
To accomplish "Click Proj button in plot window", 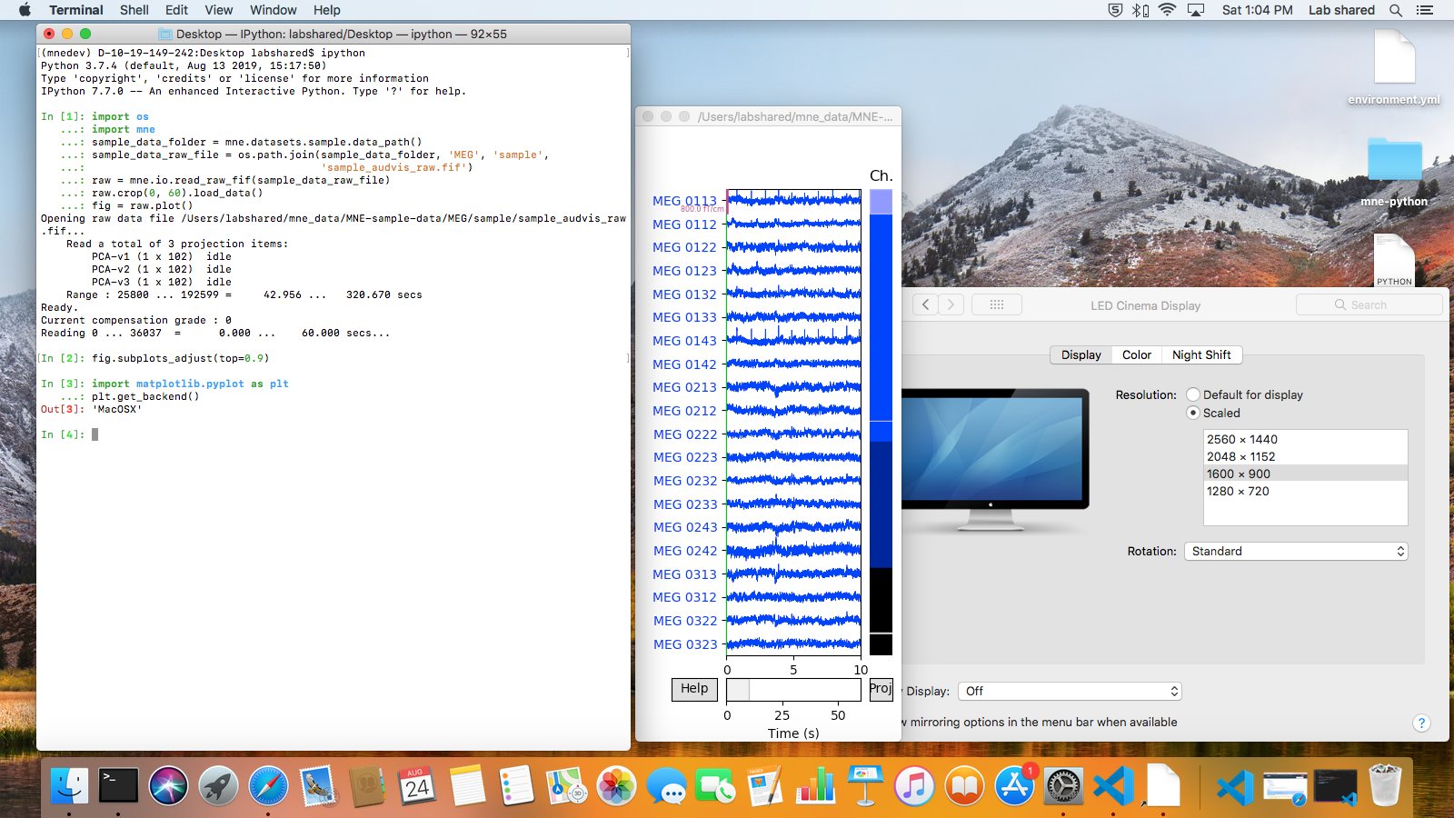I will coord(881,689).
